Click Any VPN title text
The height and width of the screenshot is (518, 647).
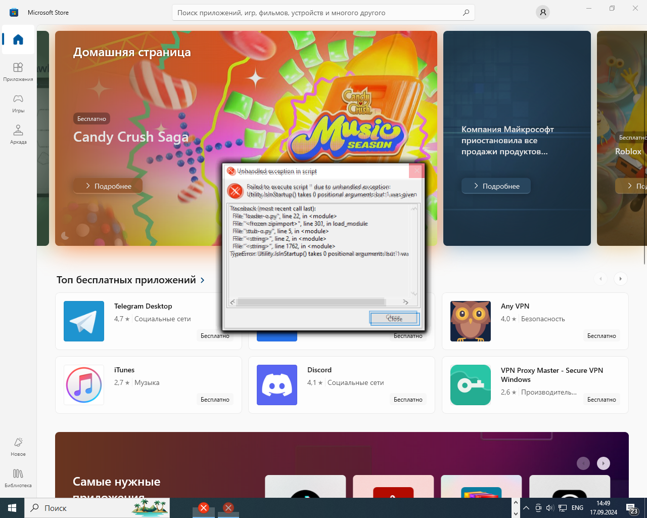515,306
